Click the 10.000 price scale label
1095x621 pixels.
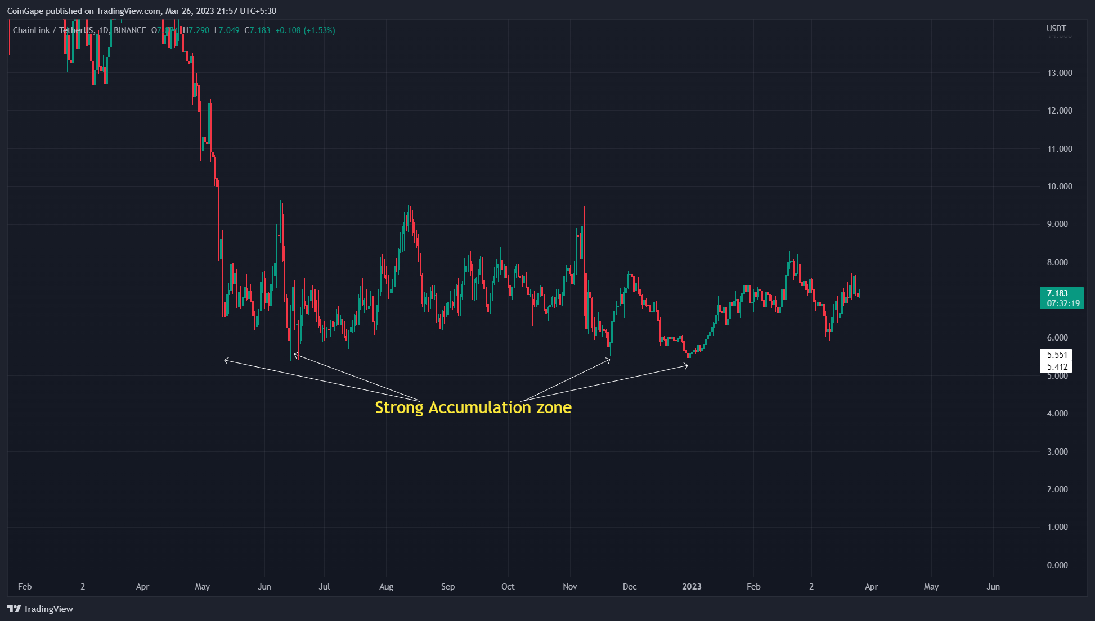click(x=1059, y=187)
